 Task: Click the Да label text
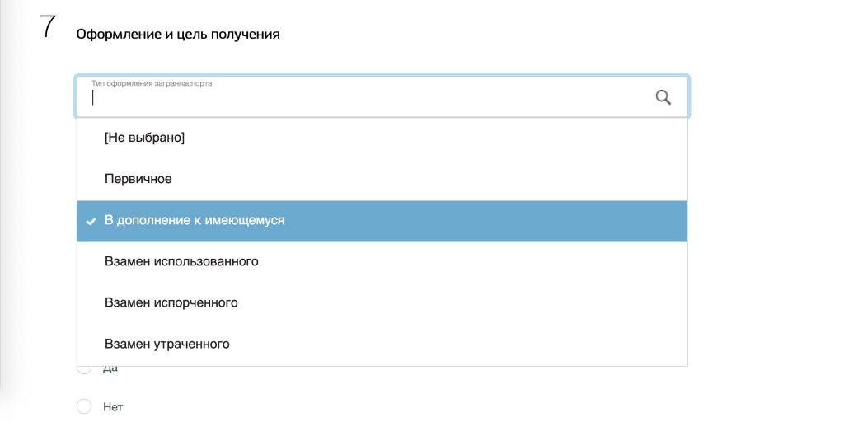coord(110,370)
